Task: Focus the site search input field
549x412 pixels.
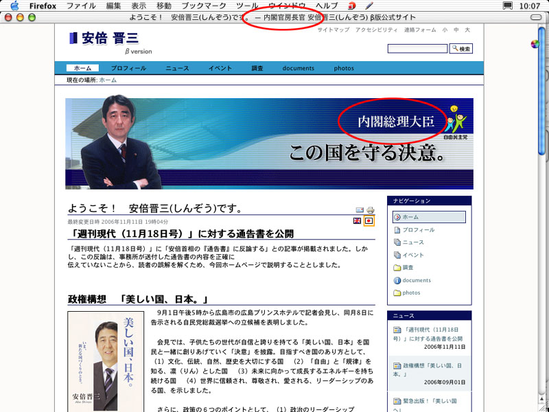Action: tap(417, 49)
